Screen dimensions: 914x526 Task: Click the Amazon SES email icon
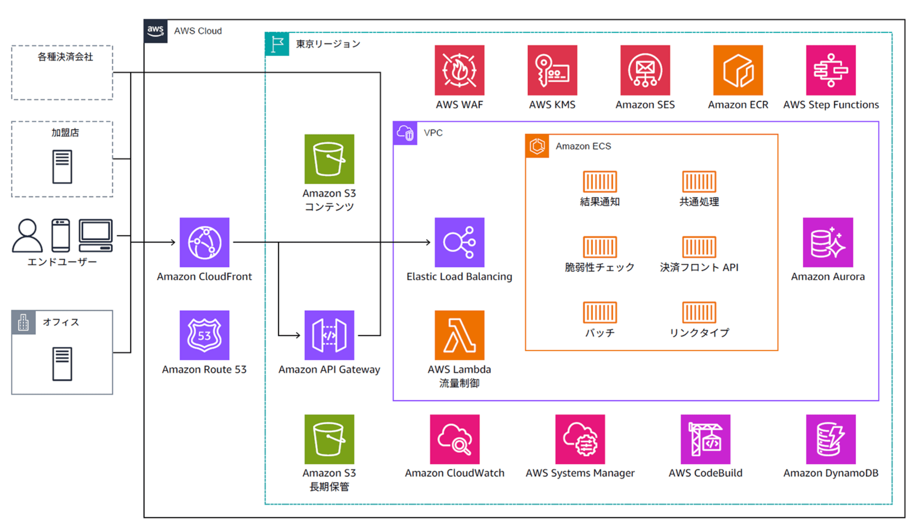coord(645,70)
